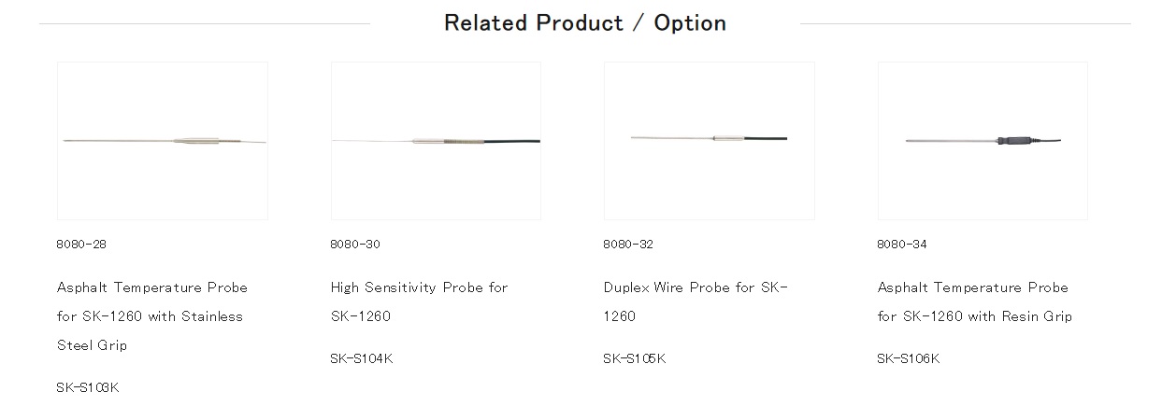Click the 8080-34 product code
1162x420 pixels.
902,245
